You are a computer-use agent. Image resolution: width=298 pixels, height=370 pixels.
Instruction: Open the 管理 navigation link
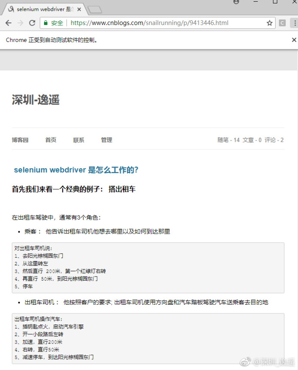coord(107,140)
